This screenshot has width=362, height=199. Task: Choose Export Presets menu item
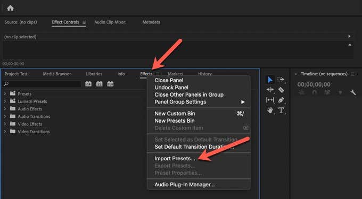click(x=175, y=166)
